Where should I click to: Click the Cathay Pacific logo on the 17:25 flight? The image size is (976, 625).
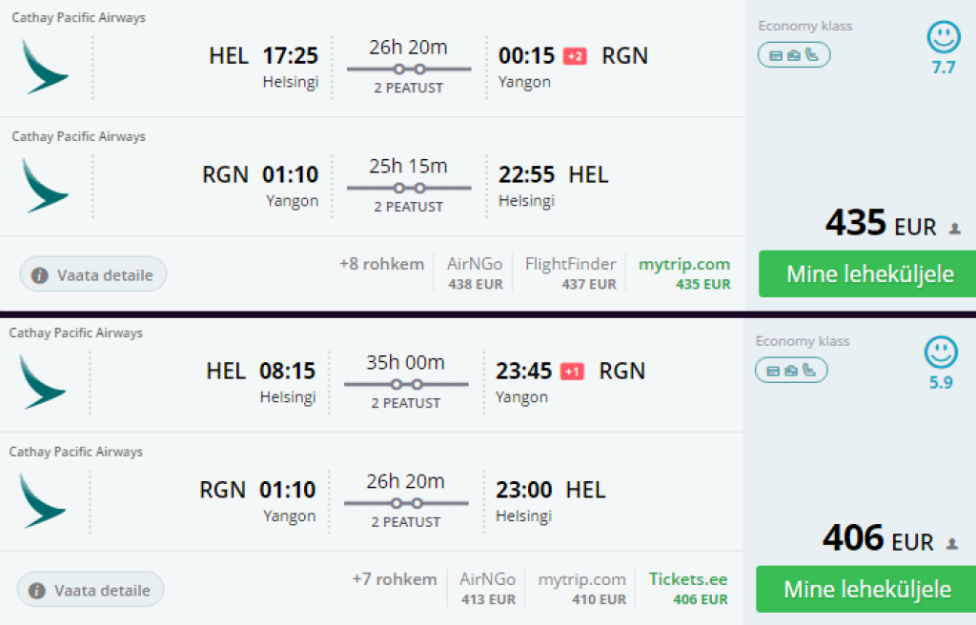[x=45, y=67]
